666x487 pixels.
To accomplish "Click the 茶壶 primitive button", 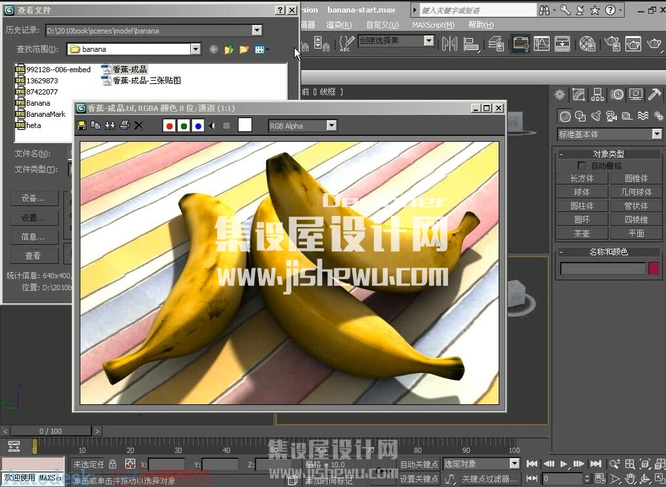I will 582,233.
